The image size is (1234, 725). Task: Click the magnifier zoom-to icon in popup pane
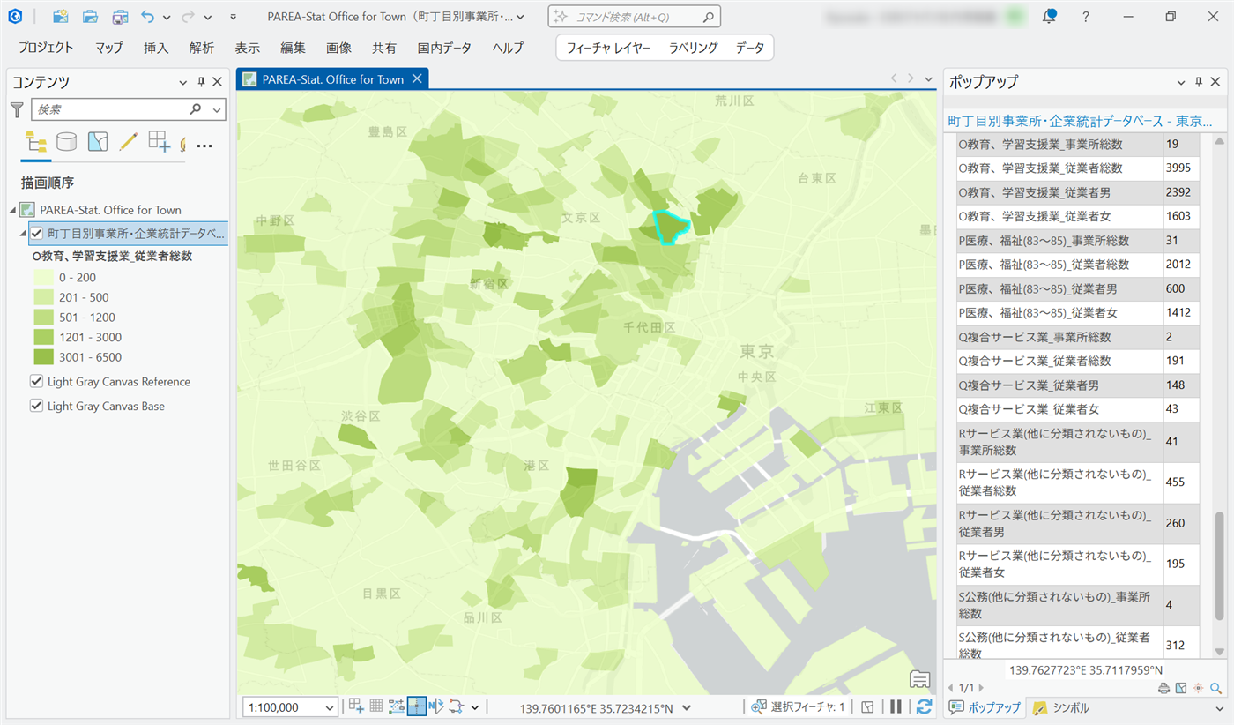(x=1216, y=688)
